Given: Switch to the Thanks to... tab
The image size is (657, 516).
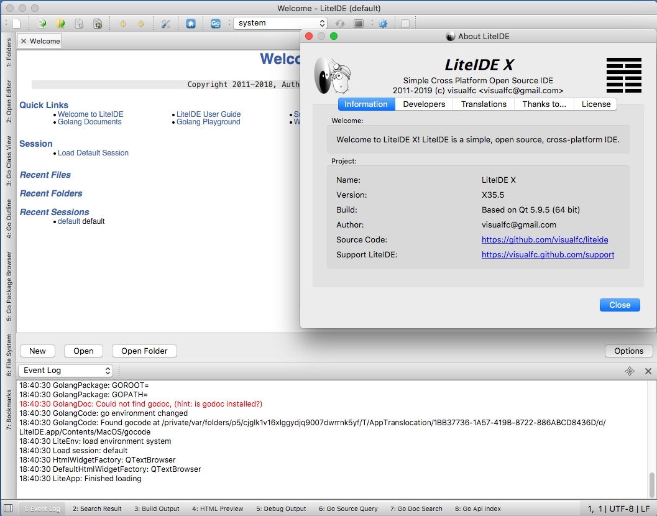Looking at the screenshot, I should pos(544,104).
